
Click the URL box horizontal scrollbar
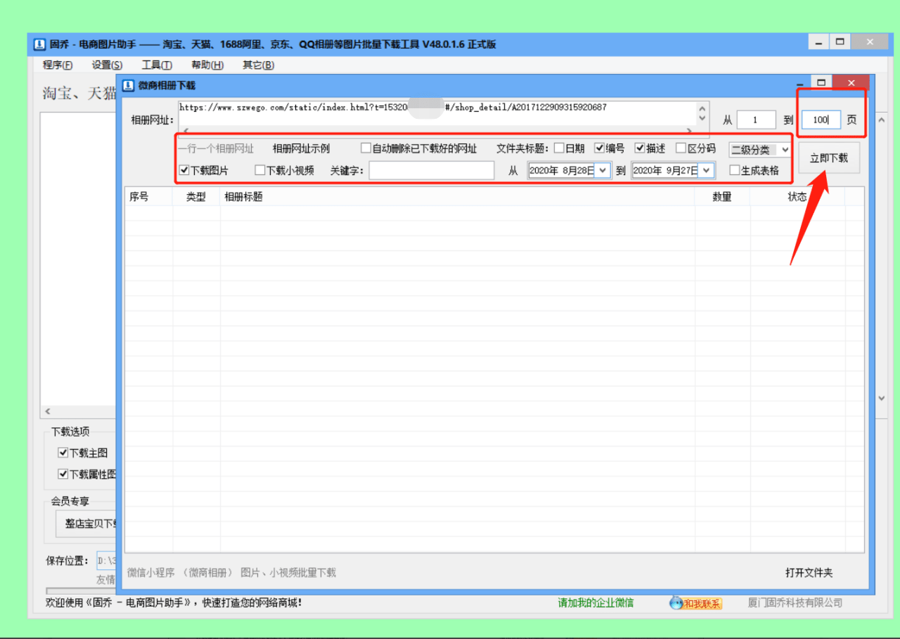[436, 131]
